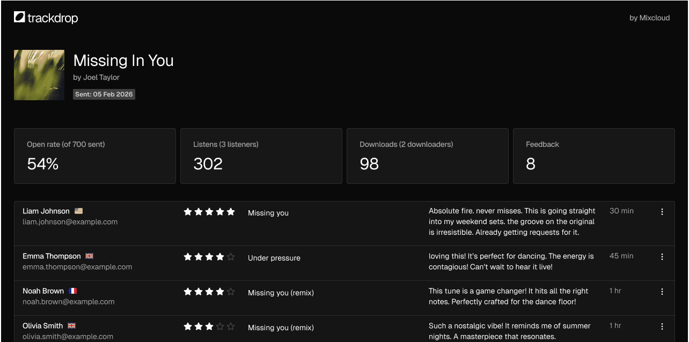Viewport: 689px width, 342px height.
Task: Click the 'by Mixcloud' link
Action: pyautogui.click(x=650, y=18)
